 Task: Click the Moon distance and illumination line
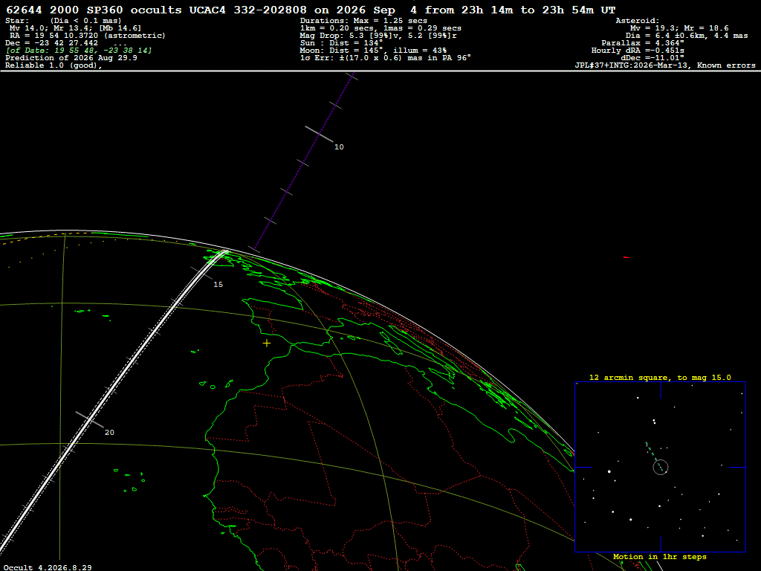click(373, 51)
